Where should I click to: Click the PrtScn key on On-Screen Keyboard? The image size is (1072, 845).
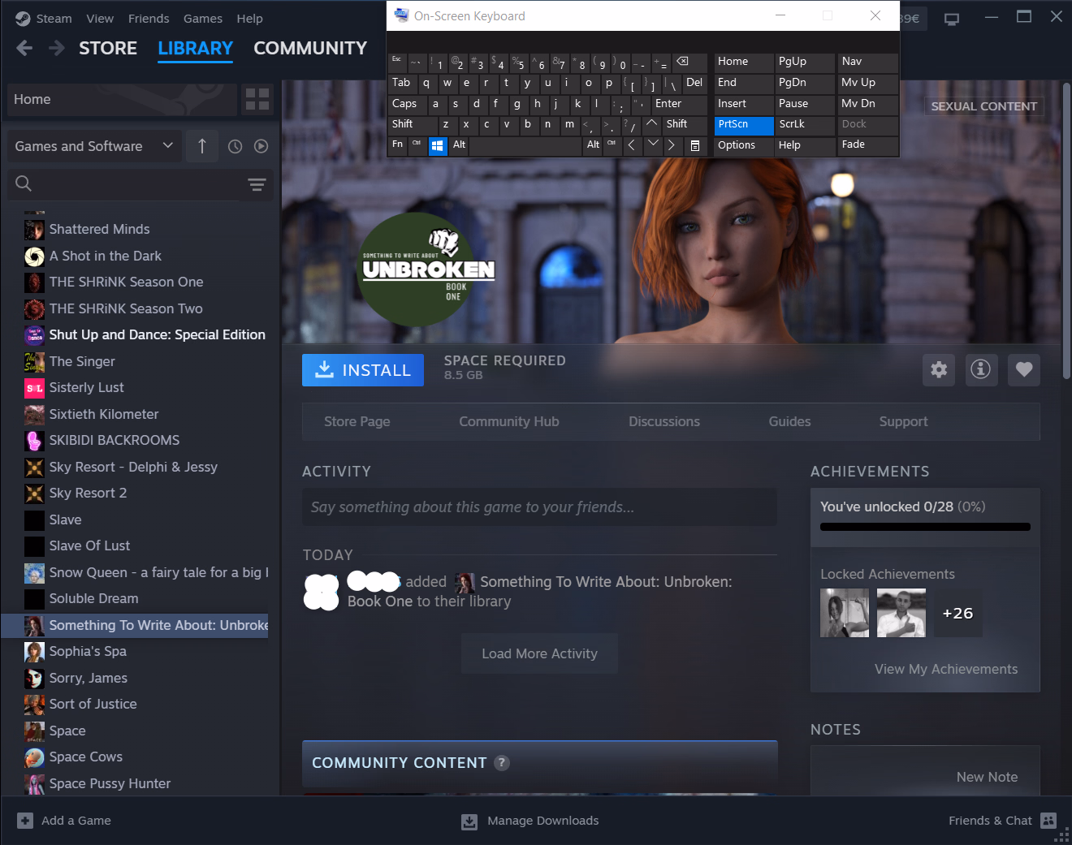pyautogui.click(x=744, y=124)
